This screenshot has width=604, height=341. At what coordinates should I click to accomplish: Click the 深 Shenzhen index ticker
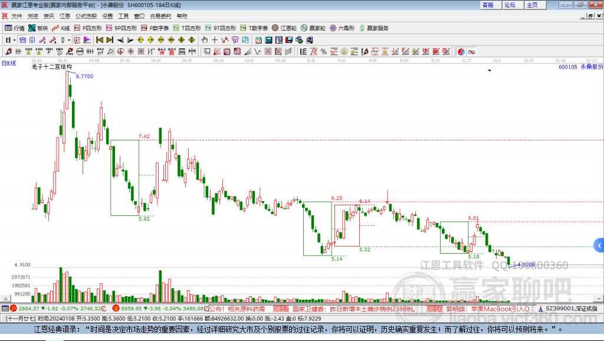160,309
